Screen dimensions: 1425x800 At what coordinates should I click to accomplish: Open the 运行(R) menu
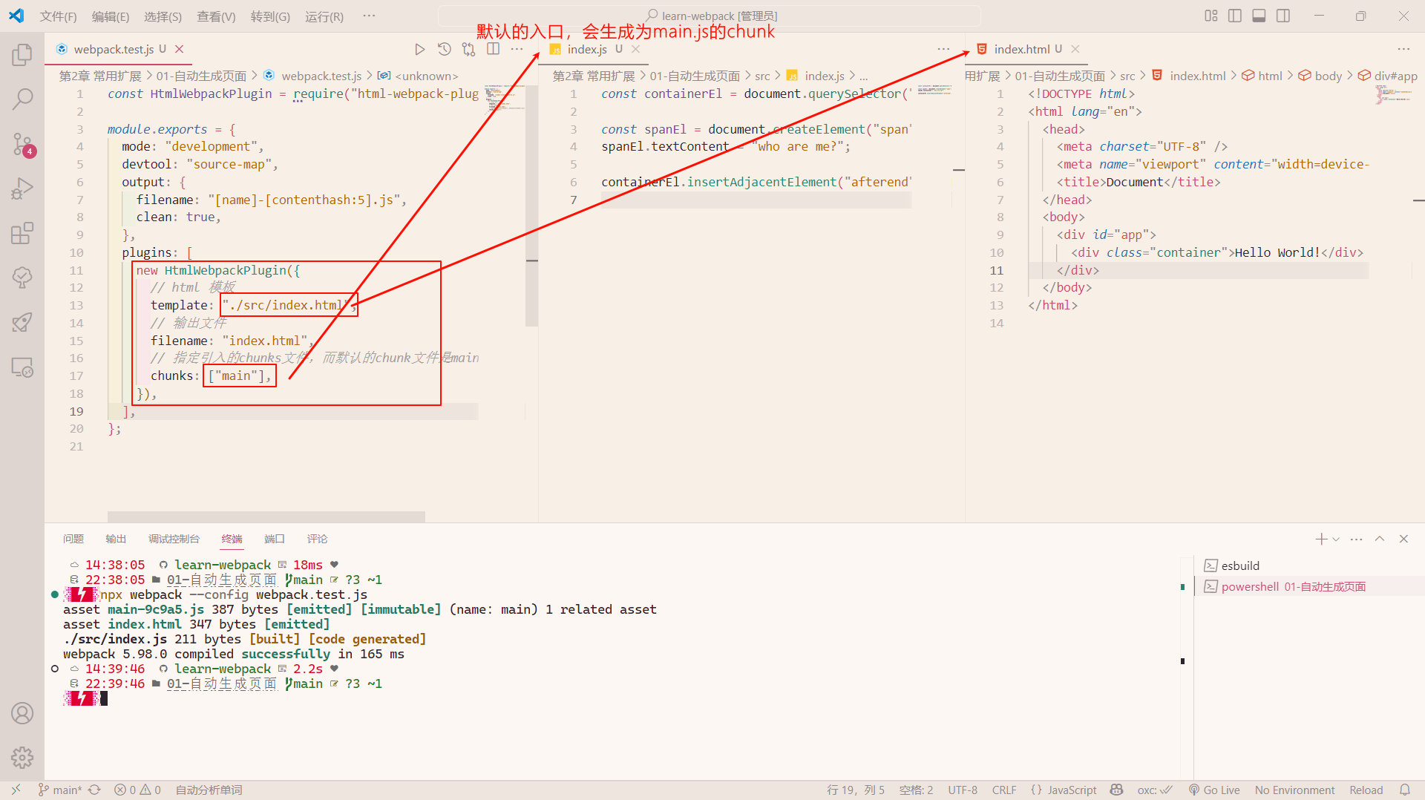(324, 16)
